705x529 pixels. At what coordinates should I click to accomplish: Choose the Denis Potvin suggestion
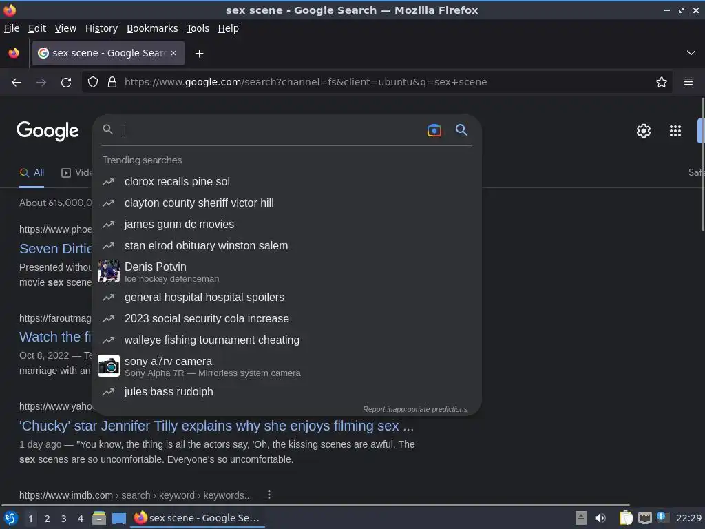pyautogui.click(x=286, y=271)
